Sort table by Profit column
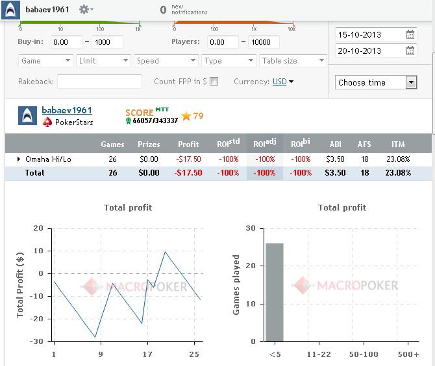The height and width of the screenshot is (366, 435). tap(188, 144)
